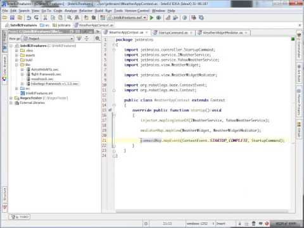Click the Redo toolbar icon
The image size is (304, 228).
click(x=36, y=18)
